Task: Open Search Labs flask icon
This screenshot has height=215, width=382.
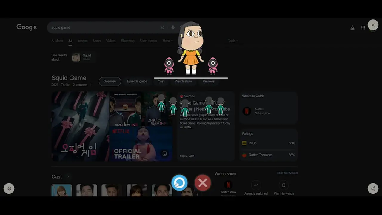Action: pos(352,27)
